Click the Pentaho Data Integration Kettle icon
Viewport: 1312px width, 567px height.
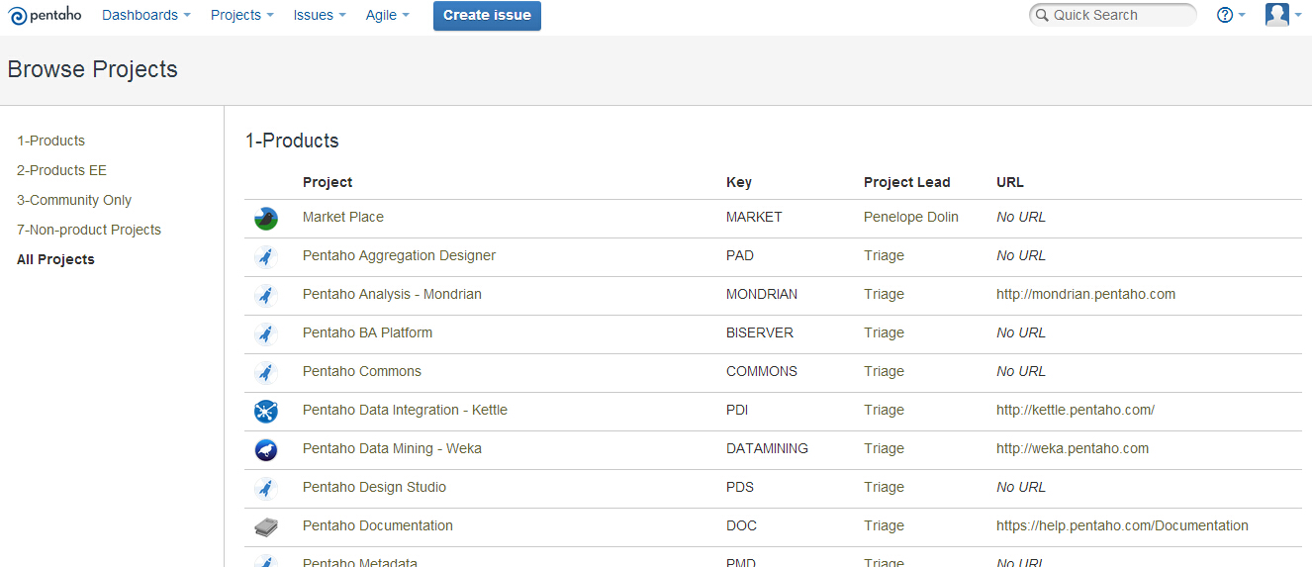tap(265, 411)
